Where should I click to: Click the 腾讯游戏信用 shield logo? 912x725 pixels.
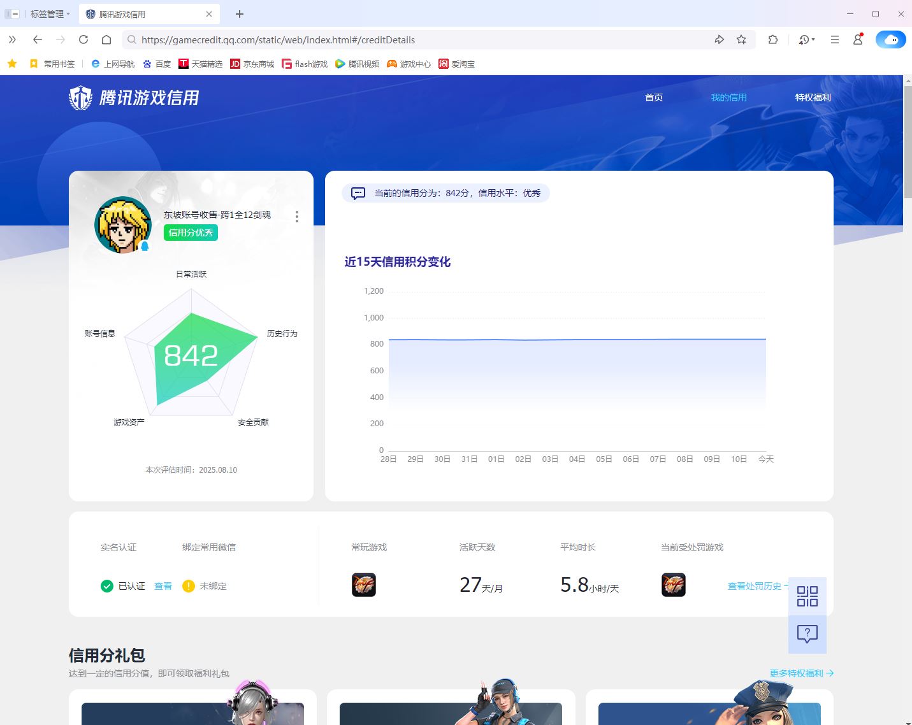point(80,98)
